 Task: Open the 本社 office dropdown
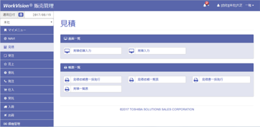click(x=27, y=22)
